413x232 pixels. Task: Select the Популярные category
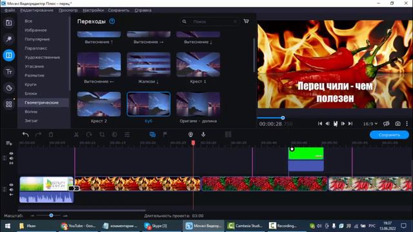tap(37, 39)
